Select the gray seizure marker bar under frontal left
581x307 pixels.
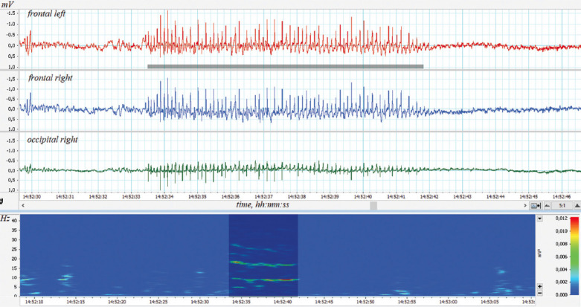(x=285, y=67)
